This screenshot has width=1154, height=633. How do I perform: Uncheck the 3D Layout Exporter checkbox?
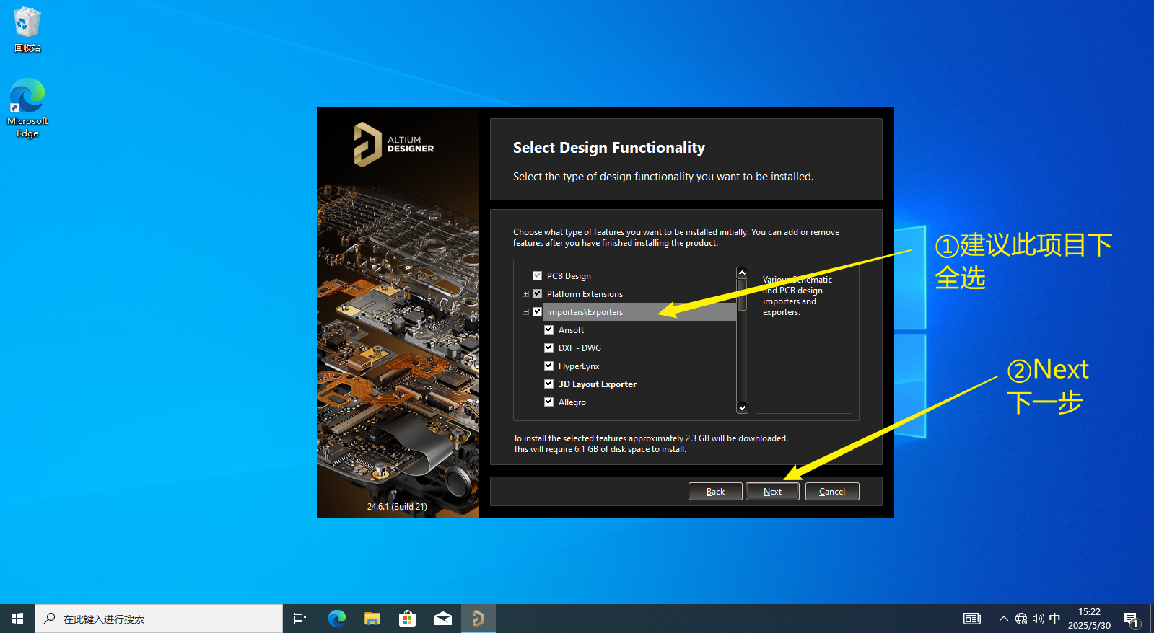(x=548, y=384)
